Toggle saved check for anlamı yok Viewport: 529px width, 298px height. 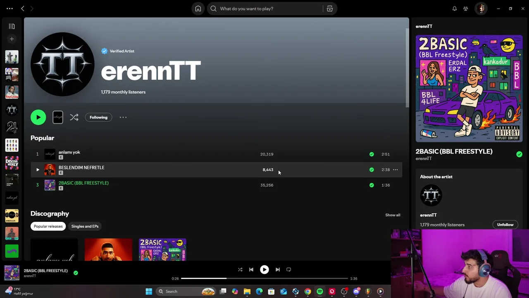(372, 154)
